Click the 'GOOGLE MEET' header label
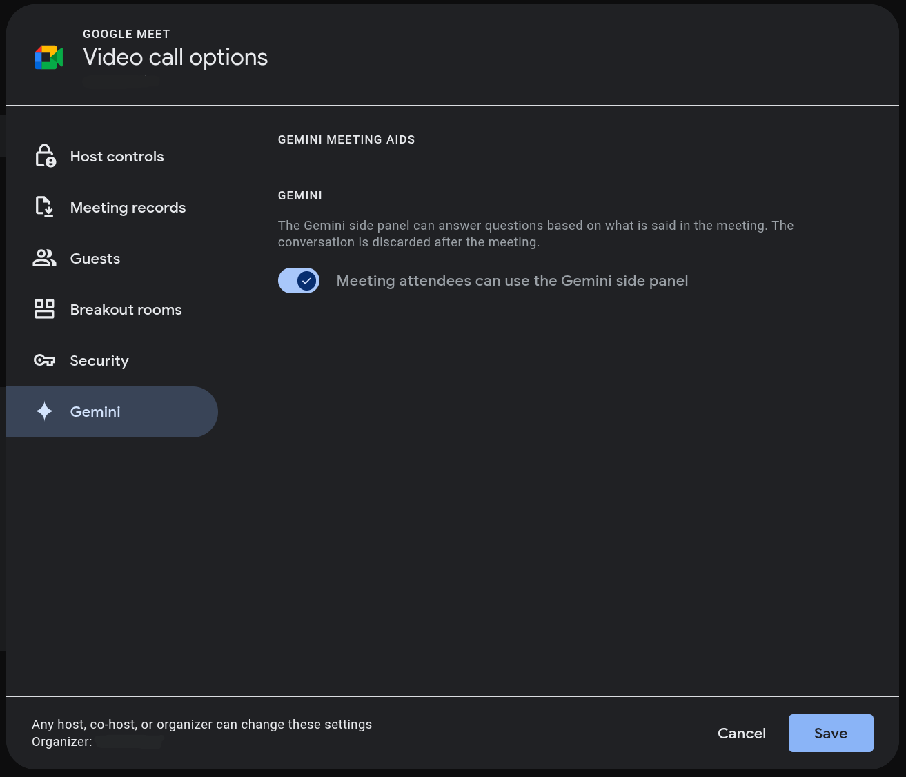Image resolution: width=906 pixels, height=777 pixels. tap(126, 34)
